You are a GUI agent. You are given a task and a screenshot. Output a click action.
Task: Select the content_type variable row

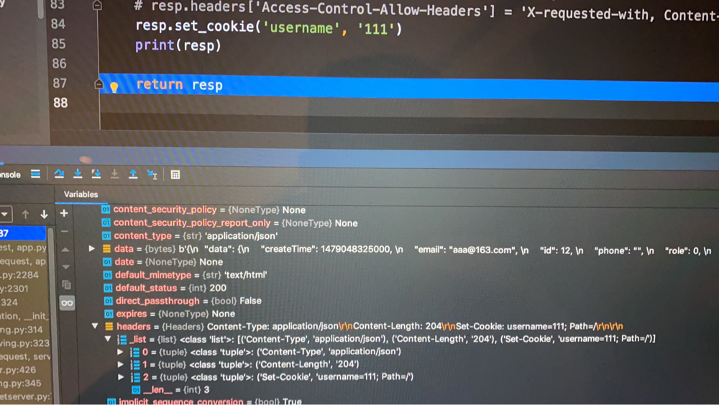coord(190,236)
